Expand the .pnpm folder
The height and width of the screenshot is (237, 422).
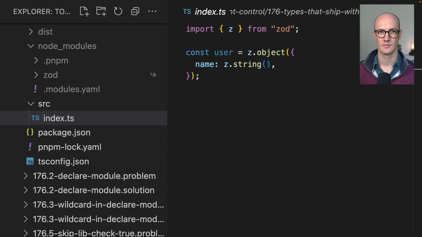(x=36, y=61)
